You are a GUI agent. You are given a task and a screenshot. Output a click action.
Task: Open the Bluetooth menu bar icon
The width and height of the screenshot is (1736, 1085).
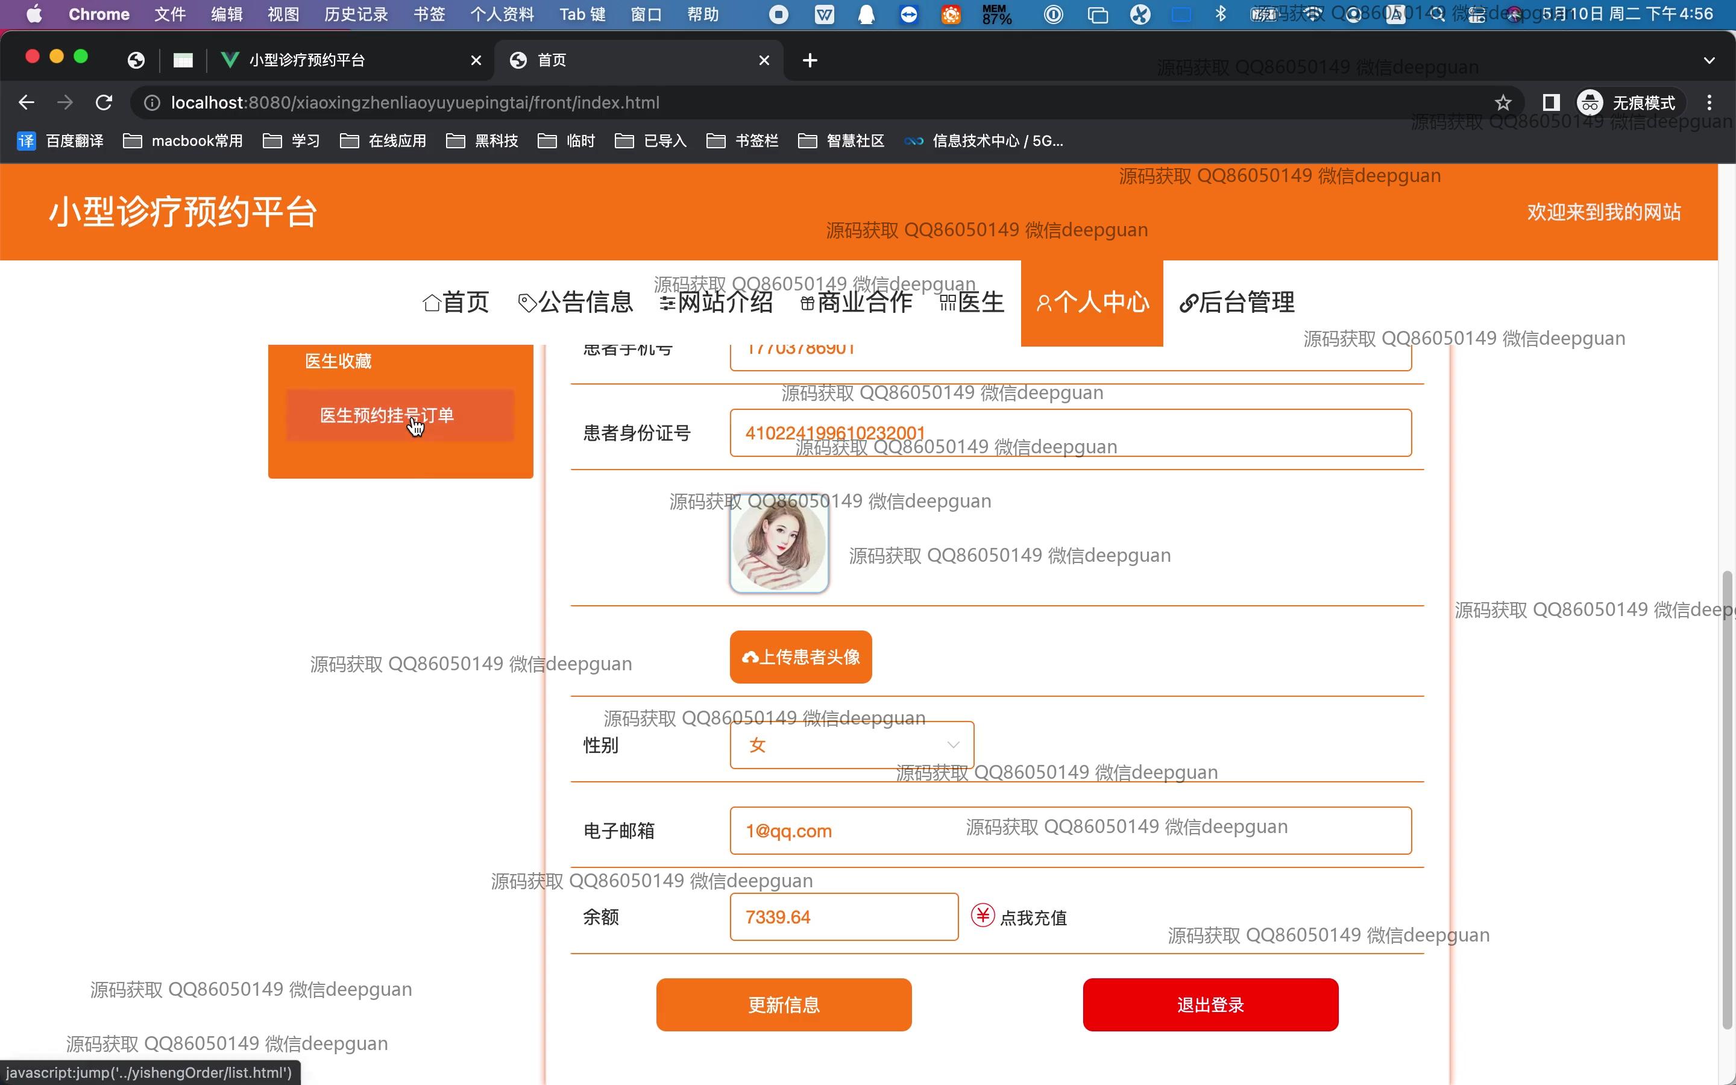(1220, 14)
